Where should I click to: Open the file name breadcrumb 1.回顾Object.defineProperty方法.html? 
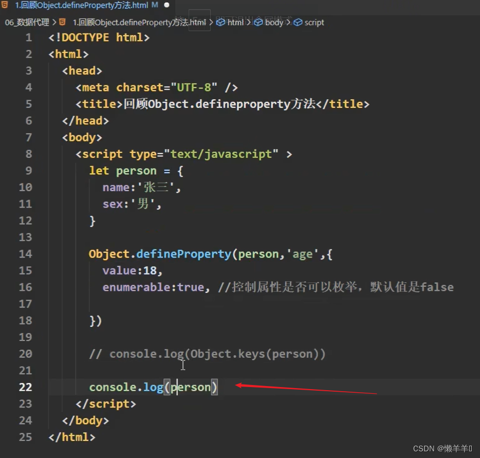[139, 22]
